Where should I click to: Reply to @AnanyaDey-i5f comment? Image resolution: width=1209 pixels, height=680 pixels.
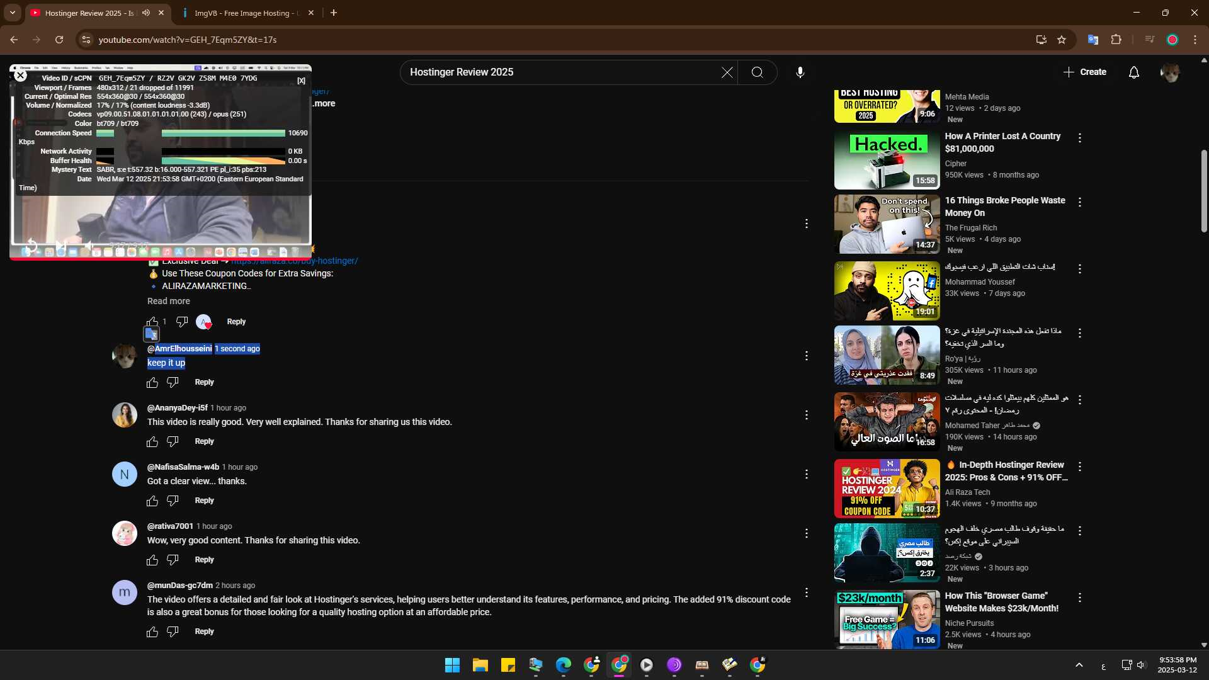click(204, 441)
